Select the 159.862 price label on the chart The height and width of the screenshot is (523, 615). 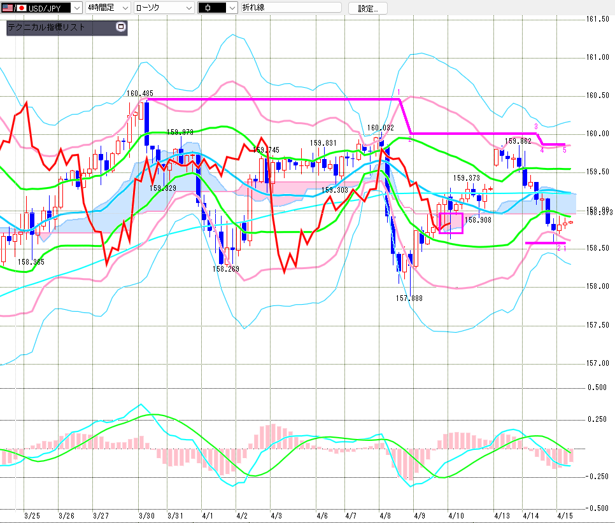(x=518, y=141)
